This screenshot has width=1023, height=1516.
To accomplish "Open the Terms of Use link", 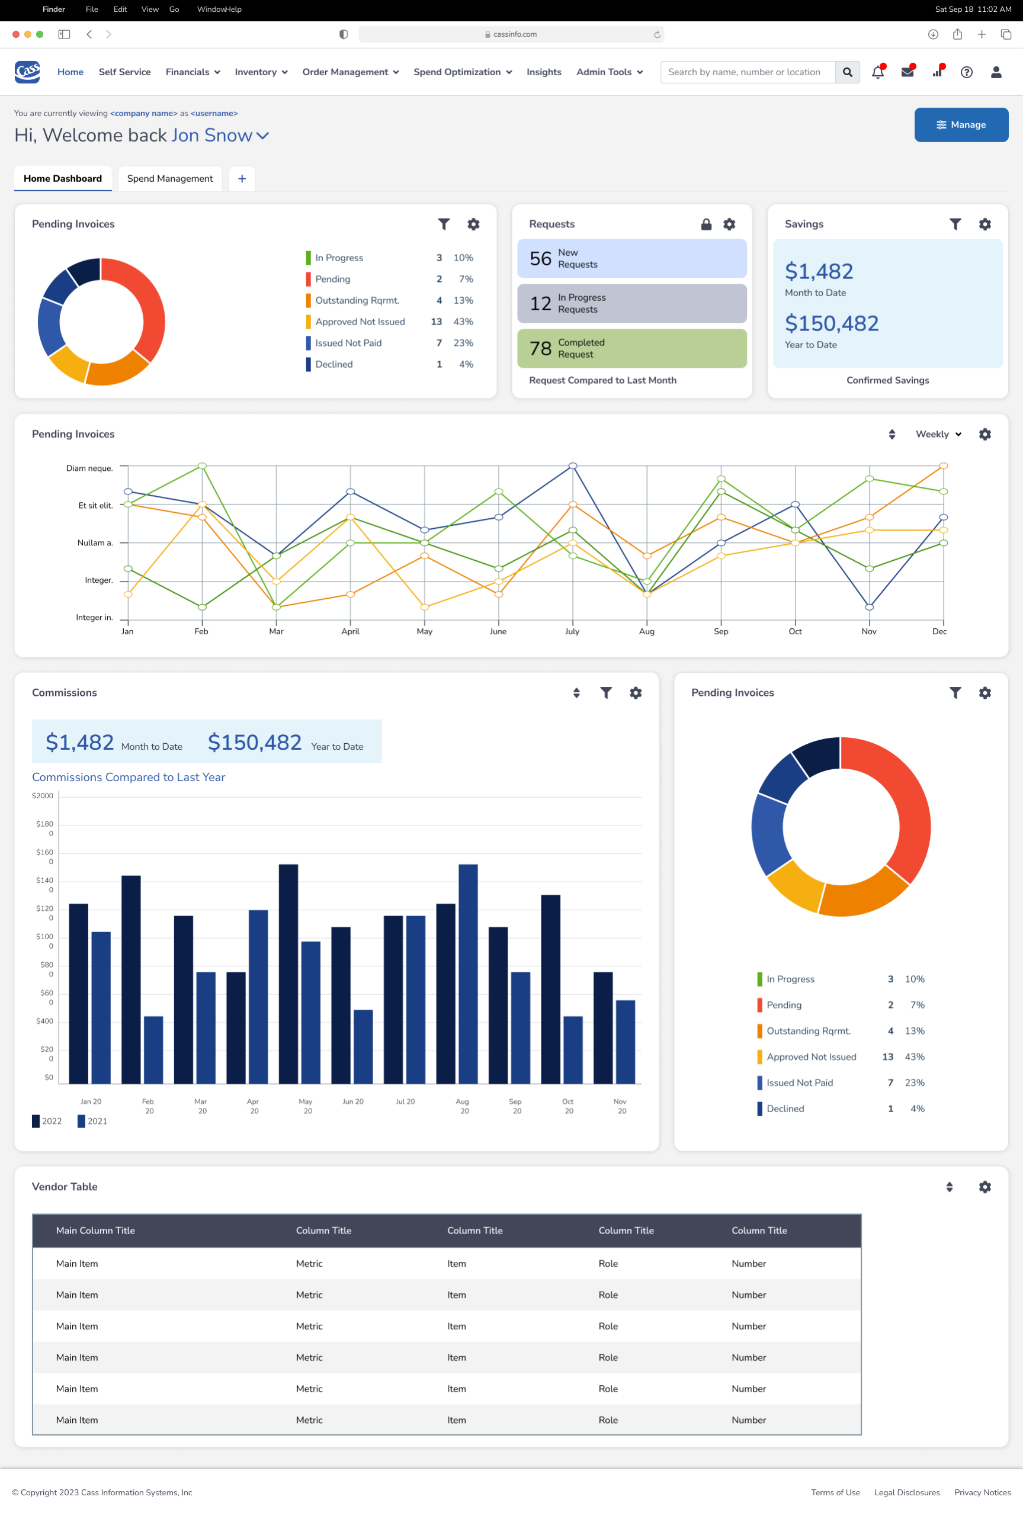I will pos(835,1492).
